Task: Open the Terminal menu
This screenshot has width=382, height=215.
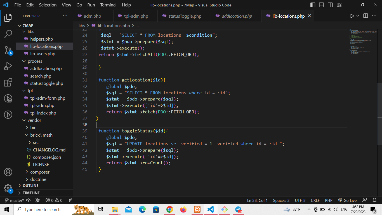Action: coord(109,5)
